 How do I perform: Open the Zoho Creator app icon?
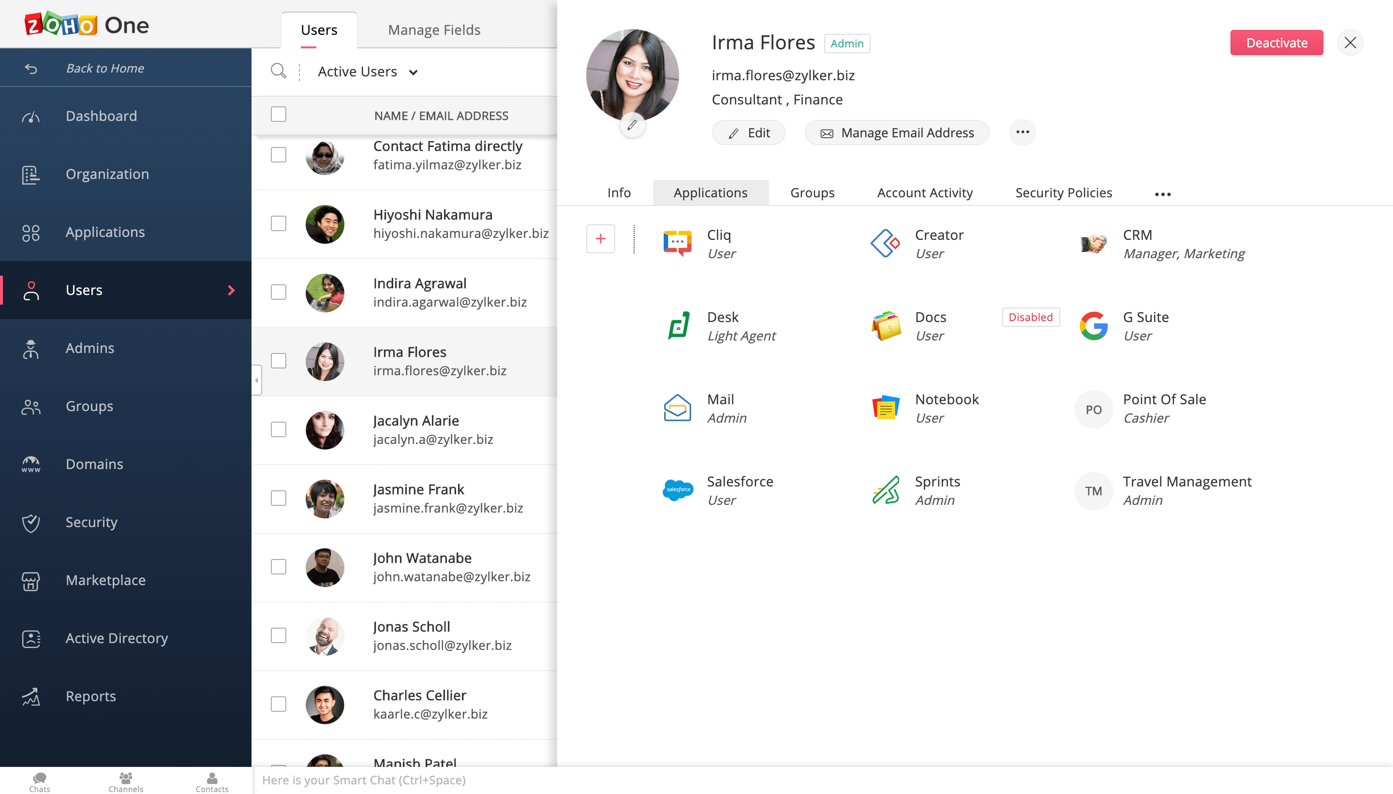coord(885,243)
